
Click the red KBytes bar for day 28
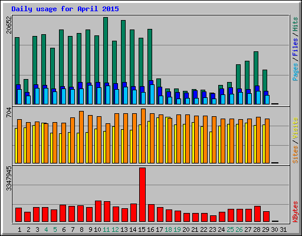(x=258, y=214)
